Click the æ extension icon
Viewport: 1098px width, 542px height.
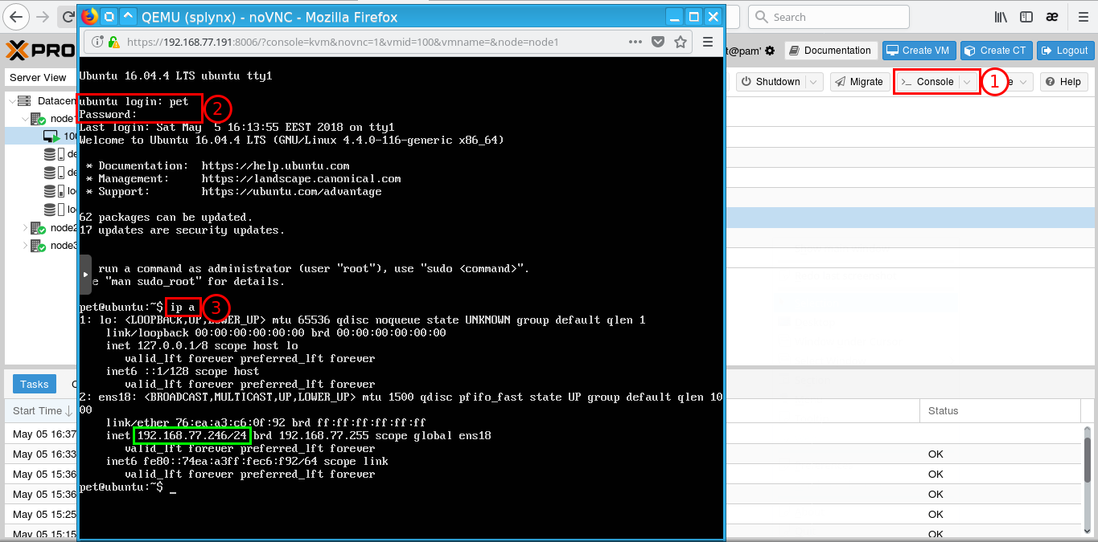[x=1051, y=17]
